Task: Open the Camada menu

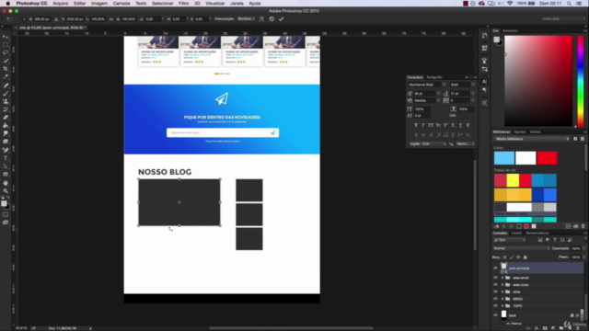Action: click(x=121, y=4)
